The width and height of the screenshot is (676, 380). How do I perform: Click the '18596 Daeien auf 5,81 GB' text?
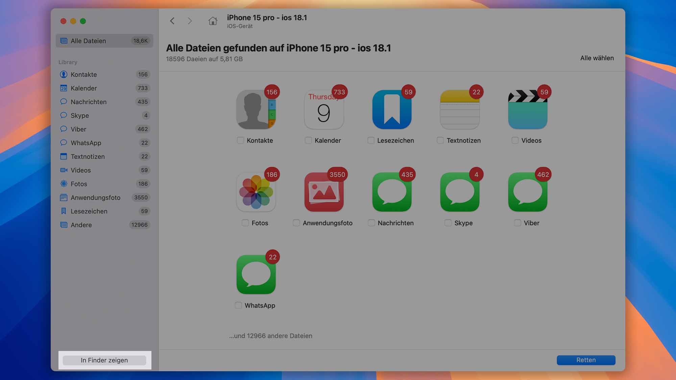coord(204,59)
